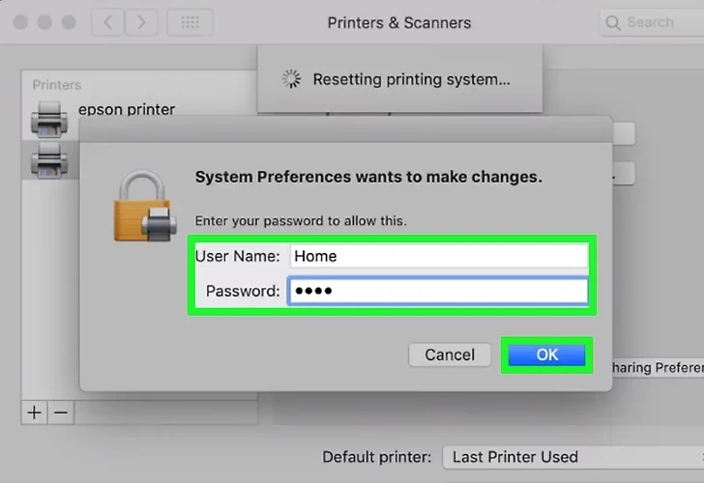The image size is (704, 483).
Task: Click the Resetting printing system spinner
Action: point(291,79)
